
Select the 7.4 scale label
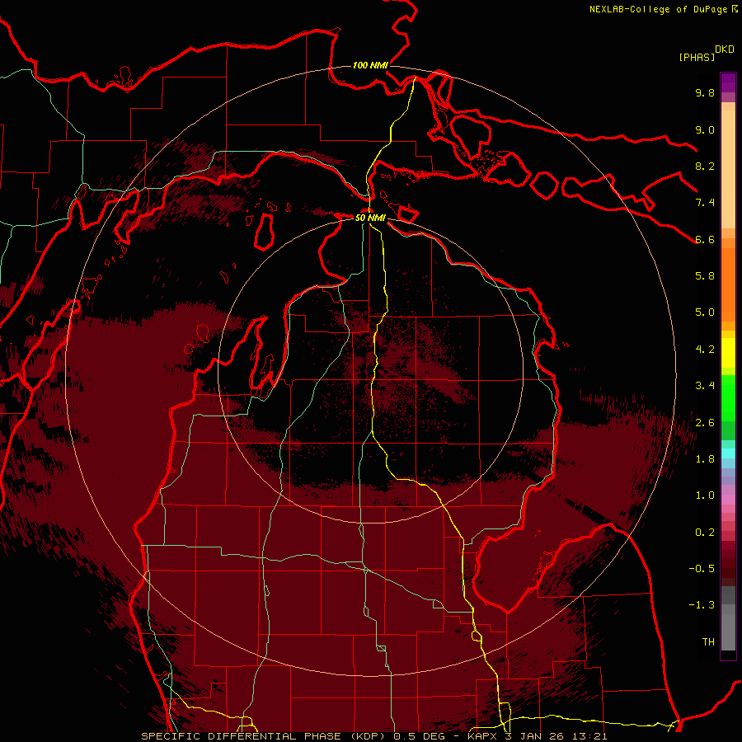click(705, 203)
